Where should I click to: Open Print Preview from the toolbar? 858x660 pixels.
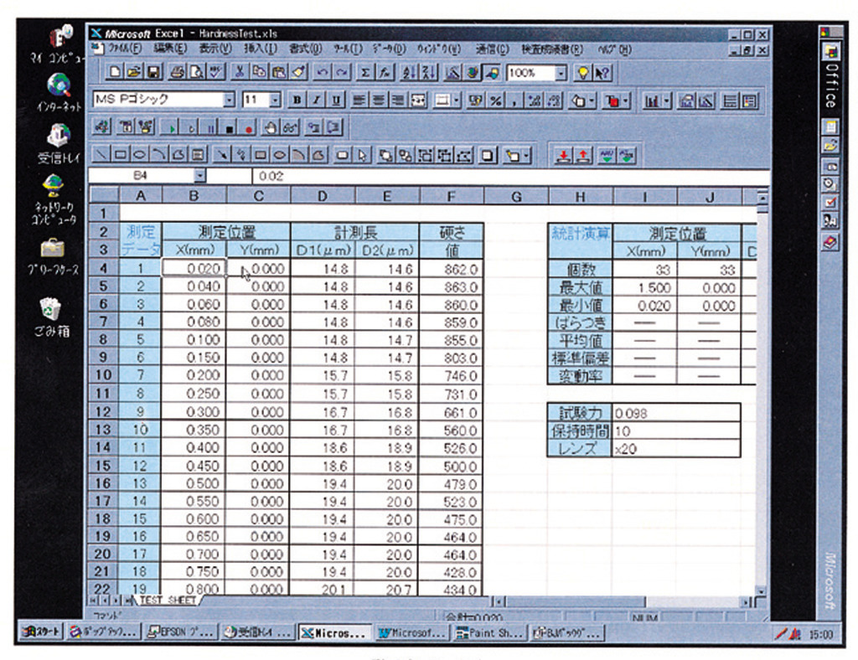196,72
